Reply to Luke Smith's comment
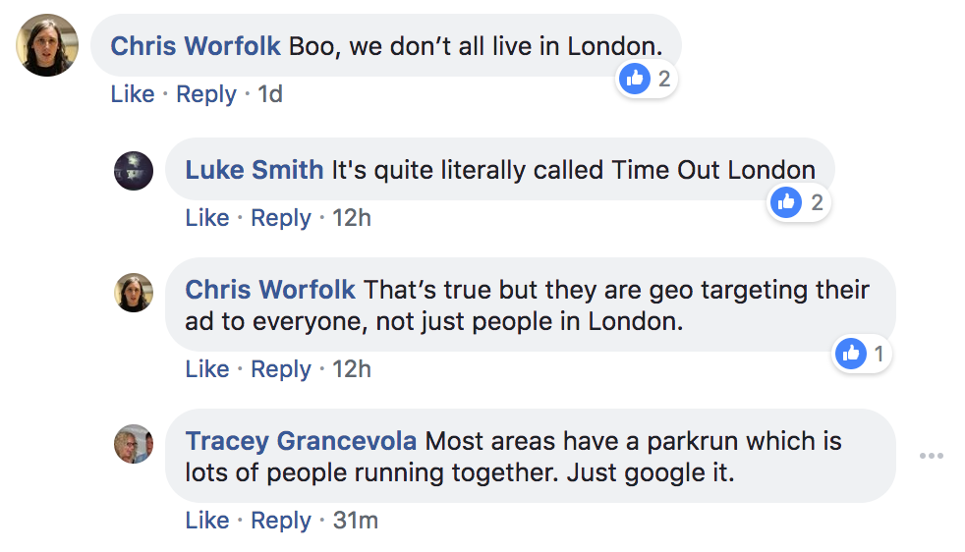Image resolution: width=965 pixels, height=552 pixels. coord(281,217)
